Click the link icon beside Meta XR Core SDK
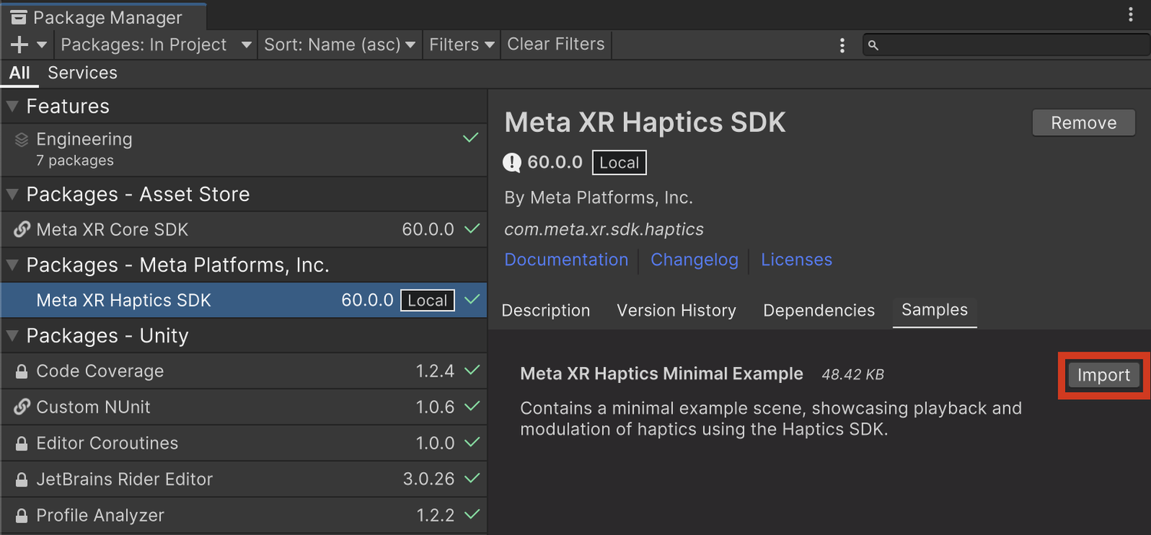This screenshot has width=1151, height=535. (22, 230)
